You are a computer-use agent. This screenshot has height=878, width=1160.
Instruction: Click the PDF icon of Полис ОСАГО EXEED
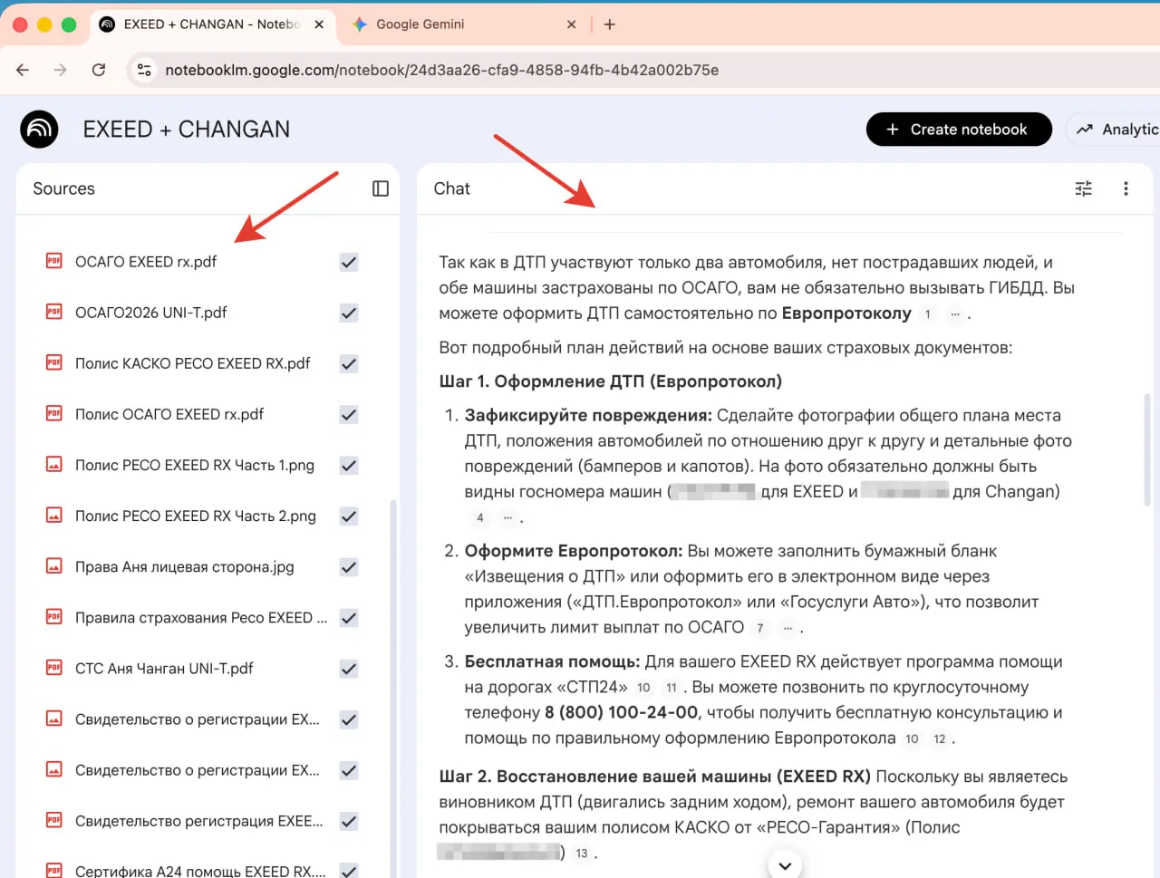54,413
